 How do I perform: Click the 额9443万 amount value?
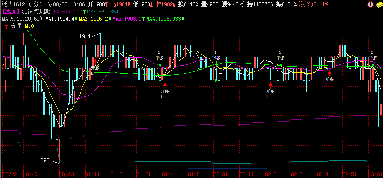(x=233, y=4)
